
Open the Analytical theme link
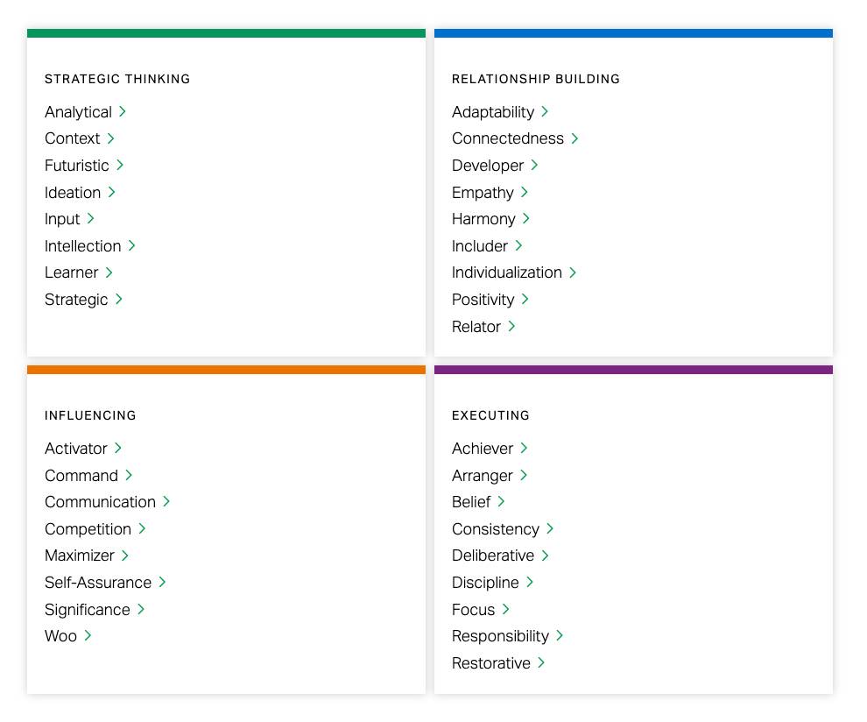[x=78, y=112]
